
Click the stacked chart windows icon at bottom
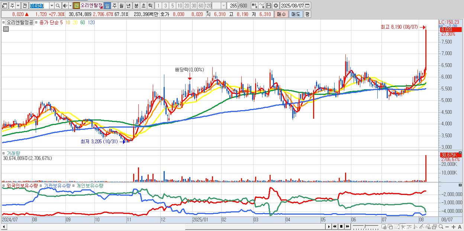click(434, 227)
